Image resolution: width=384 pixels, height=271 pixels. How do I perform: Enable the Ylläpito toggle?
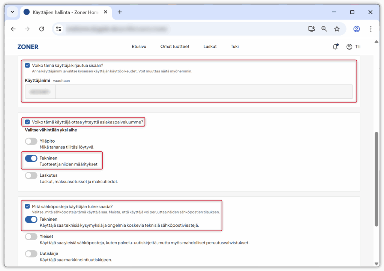click(x=31, y=141)
